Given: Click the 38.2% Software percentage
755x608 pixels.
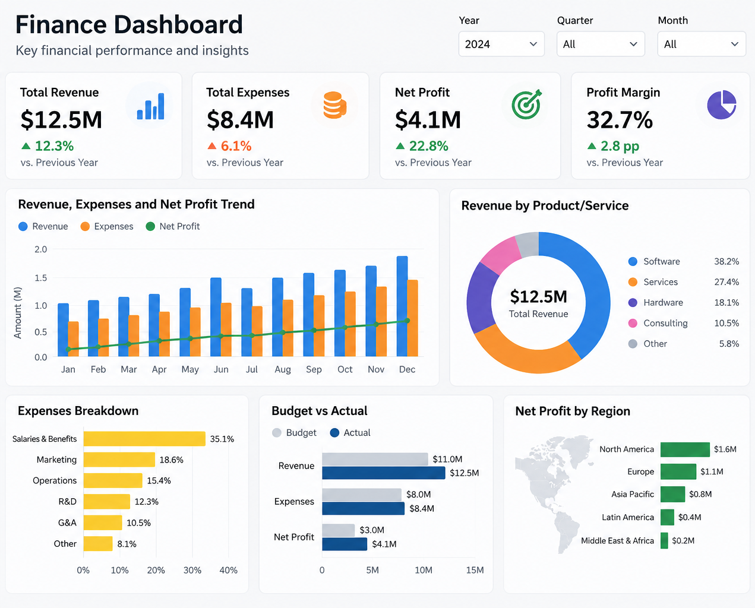Looking at the screenshot, I should [726, 261].
